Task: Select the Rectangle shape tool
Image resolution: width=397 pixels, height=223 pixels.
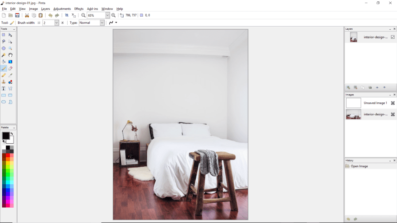Action: coord(4,96)
